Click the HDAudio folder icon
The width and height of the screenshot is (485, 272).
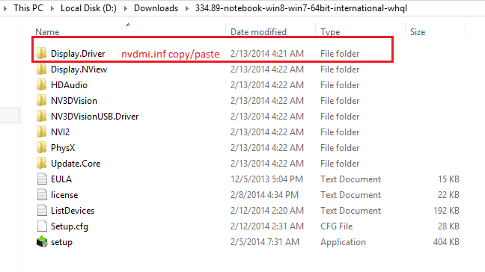[41, 85]
